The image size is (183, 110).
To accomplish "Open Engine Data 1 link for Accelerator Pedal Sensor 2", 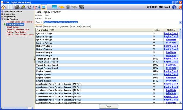I will pos(171,97).
